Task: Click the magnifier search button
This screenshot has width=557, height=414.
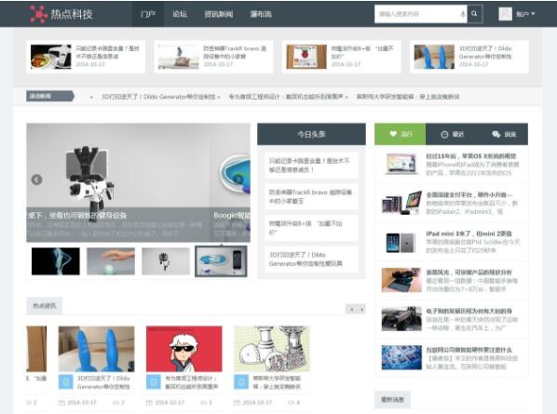Action: coord(475,14)
